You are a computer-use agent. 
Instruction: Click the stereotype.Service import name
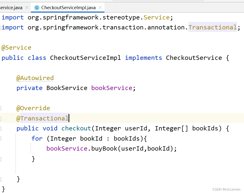[157, 17]
